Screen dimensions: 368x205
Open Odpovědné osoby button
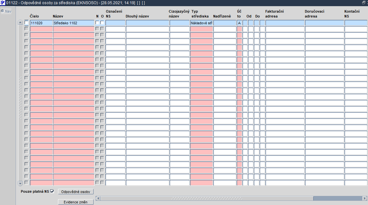coord(75,192)
